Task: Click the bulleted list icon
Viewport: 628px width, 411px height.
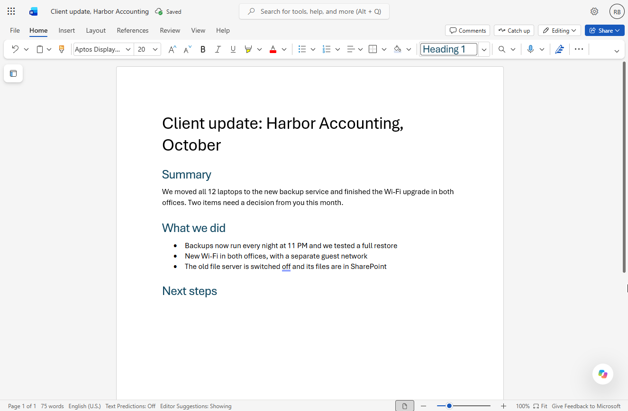Action: click(302, 49)
